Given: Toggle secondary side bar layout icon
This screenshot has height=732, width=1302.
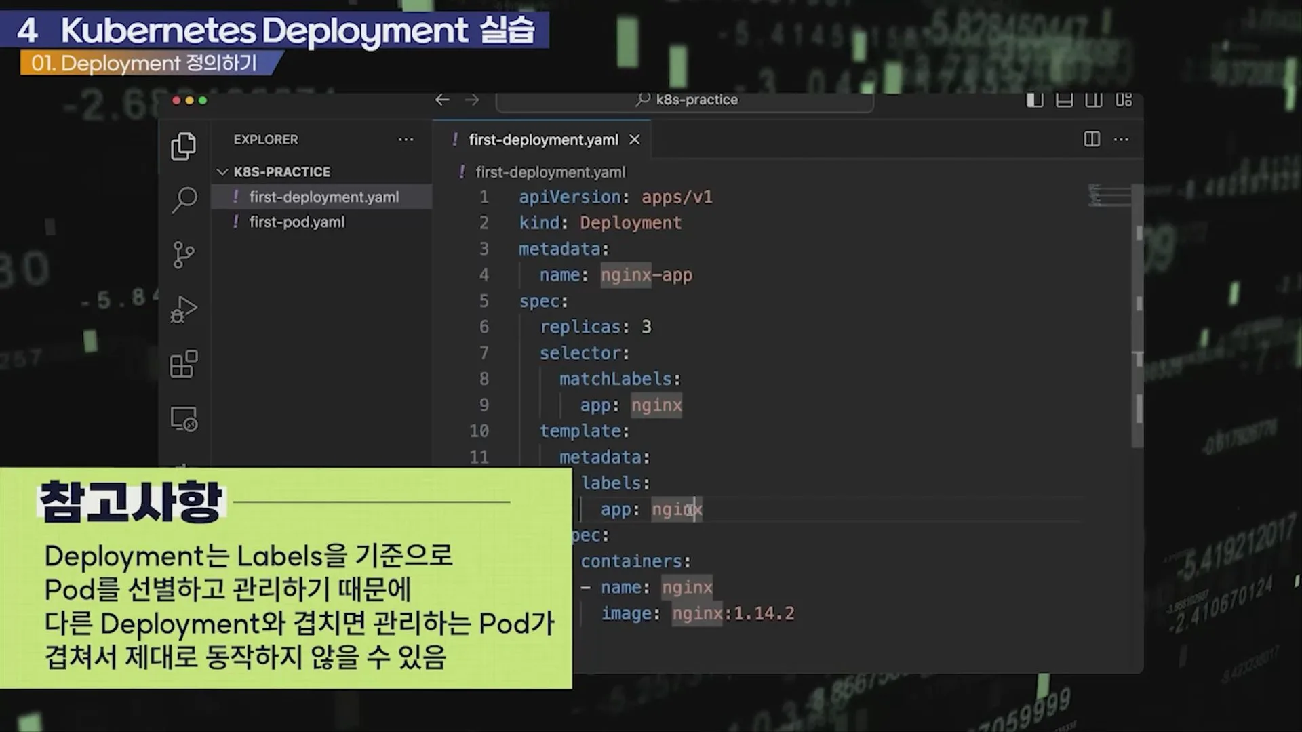Looking at the screenshot, I should [1094, 100].
